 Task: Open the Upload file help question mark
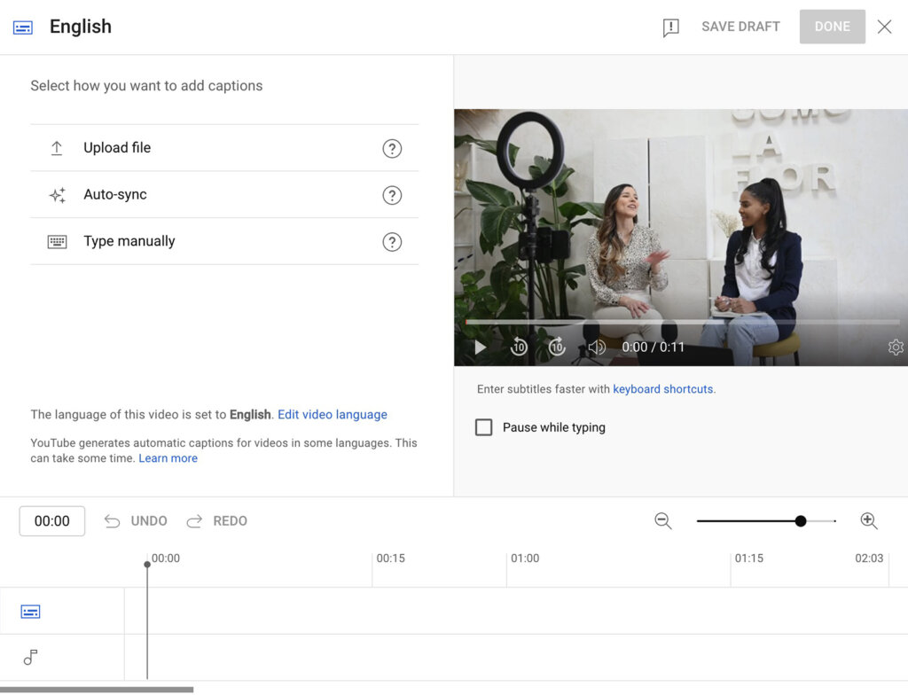click(392, 148)
